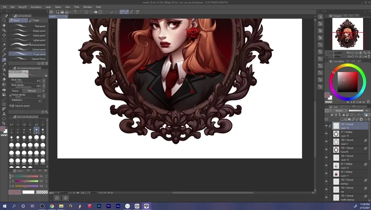This screenshot has width=371, height=210.
Task: Choose the Colored pencil brush
Action: tap(28, 50)
